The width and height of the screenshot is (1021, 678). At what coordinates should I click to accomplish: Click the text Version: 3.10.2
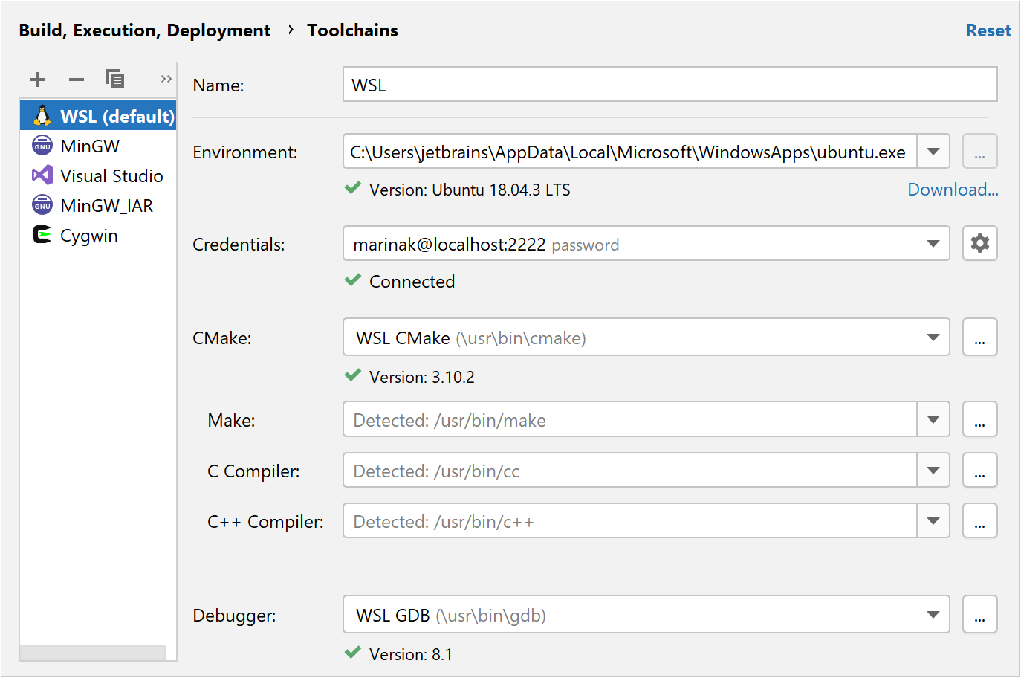421,377
